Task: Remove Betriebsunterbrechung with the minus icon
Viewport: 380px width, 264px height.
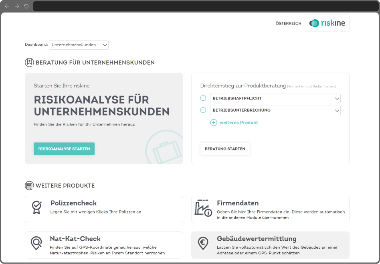Action: [203, 110]
